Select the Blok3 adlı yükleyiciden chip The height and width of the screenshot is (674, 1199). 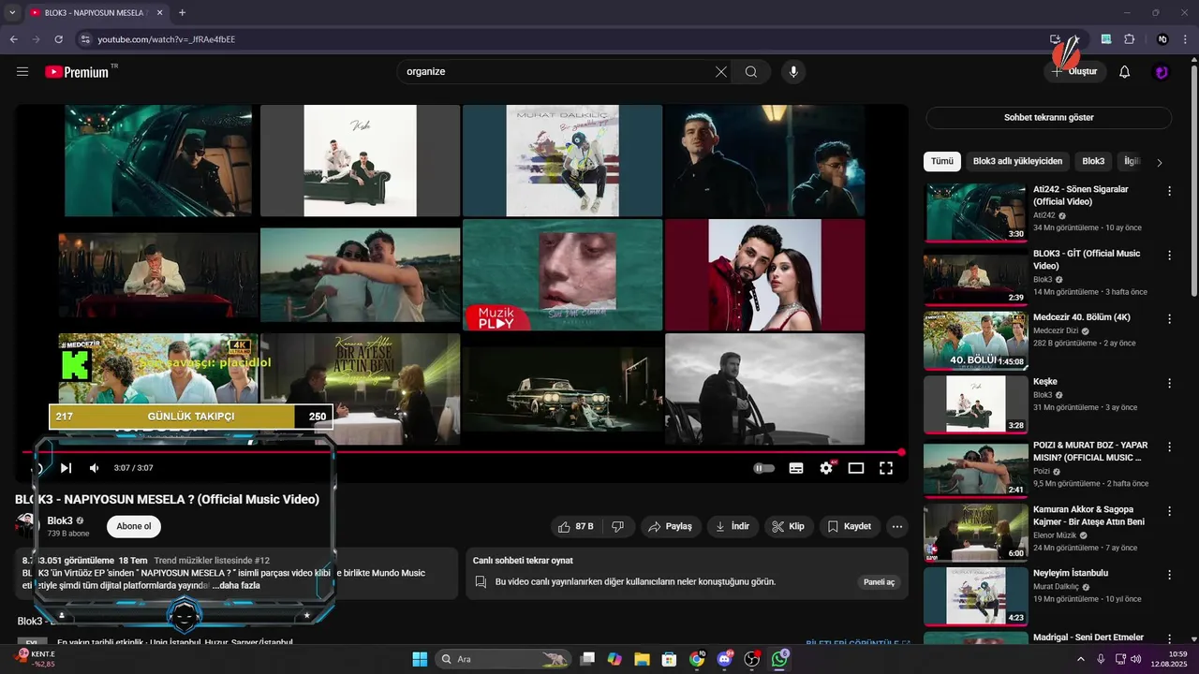click(1017, 161)
